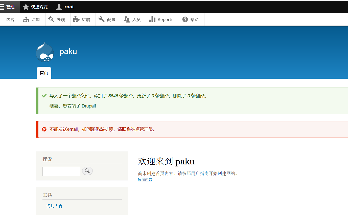348x216 pixels.
Task: Open the 配置 configuration menu
Action: pyautogui.click(x=108, y=19)
